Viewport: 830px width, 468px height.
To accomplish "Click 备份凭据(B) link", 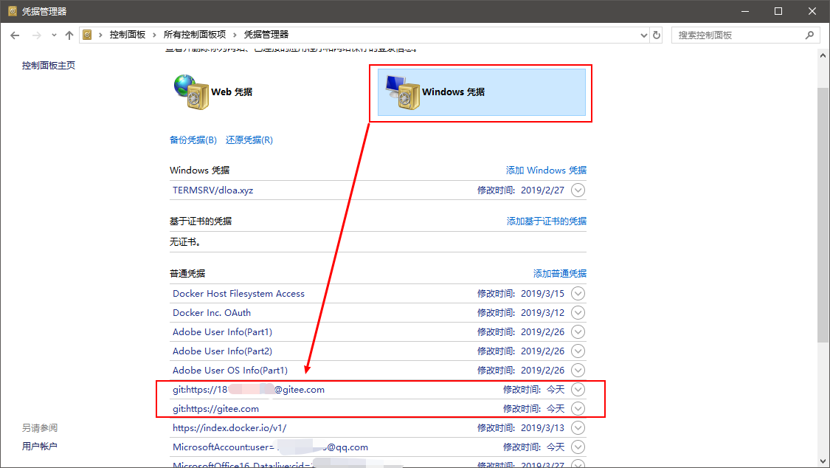I will click(193, 140).
